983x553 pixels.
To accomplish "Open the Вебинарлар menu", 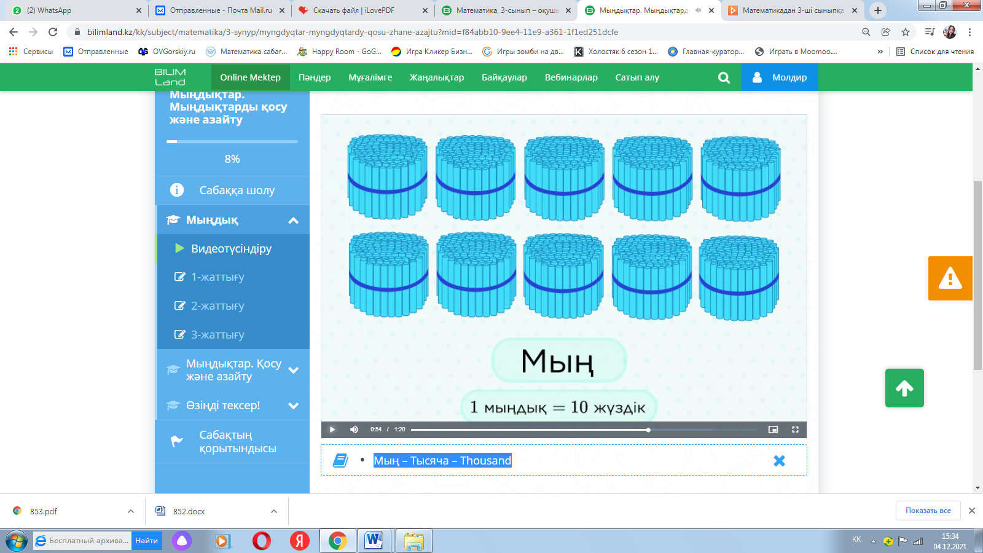I will (x=571, y=77).
